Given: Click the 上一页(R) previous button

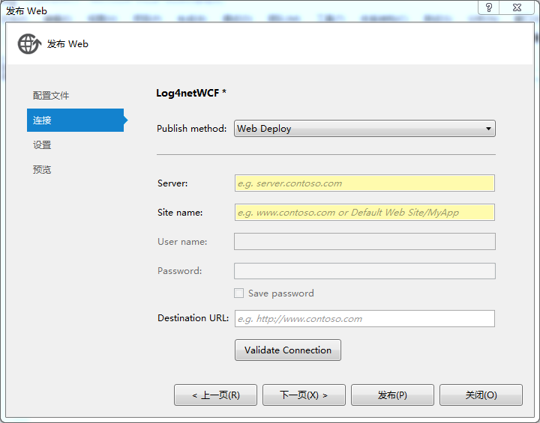Looking at the screenshot, I should coord(215,395).
